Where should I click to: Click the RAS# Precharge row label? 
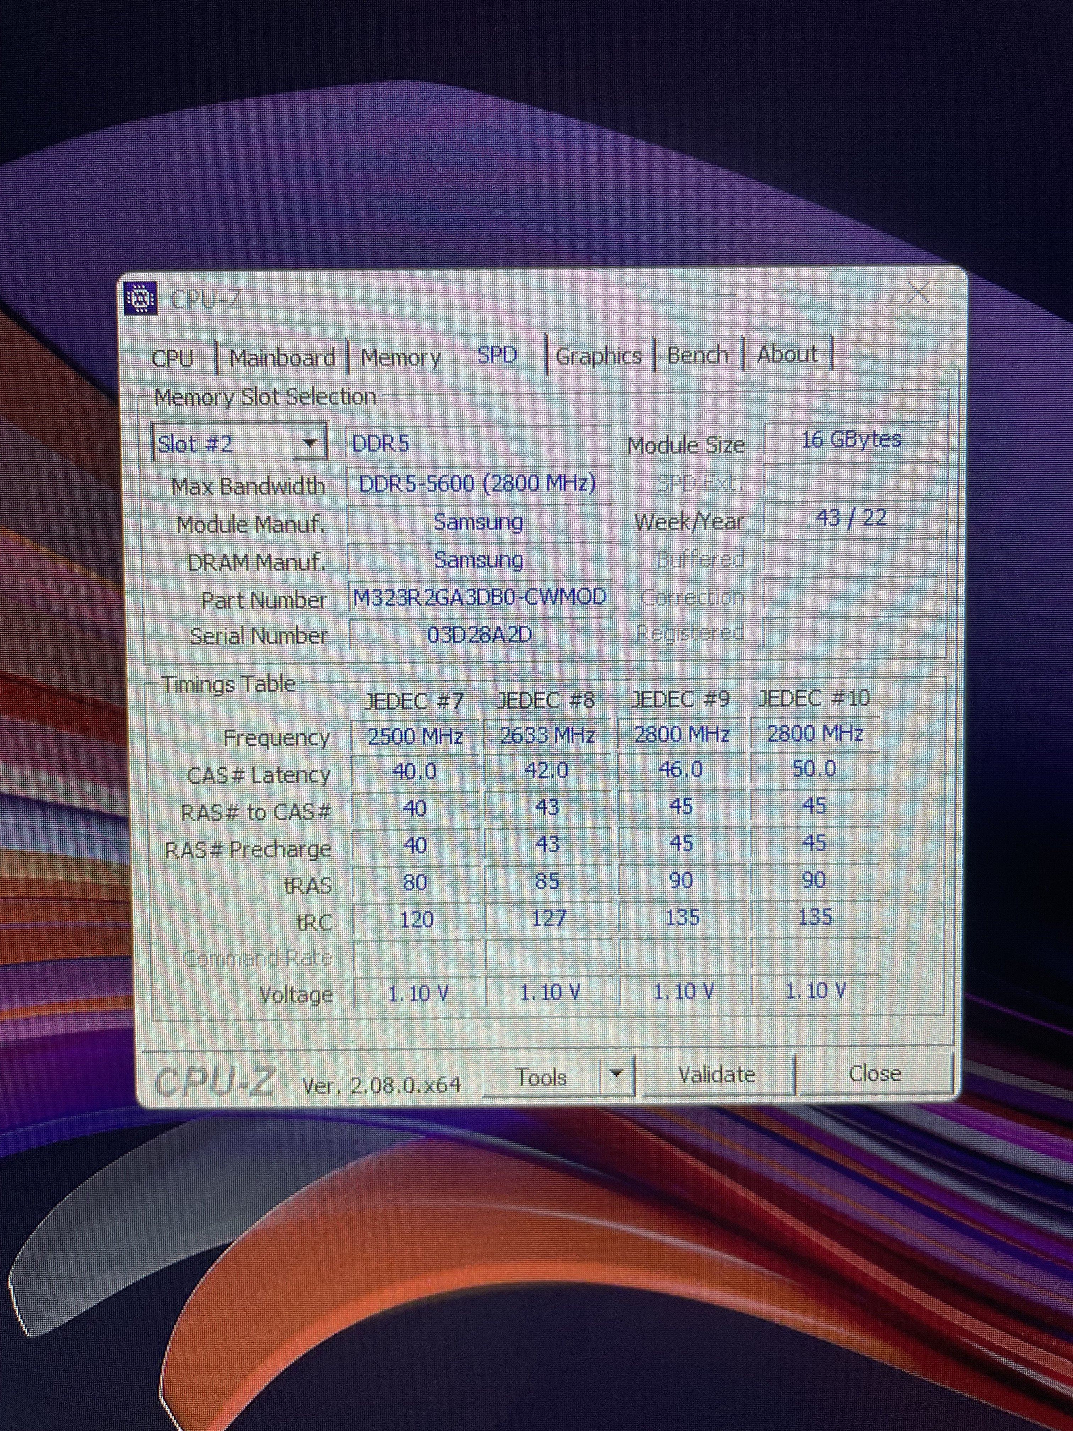click(x=248, y=849)
